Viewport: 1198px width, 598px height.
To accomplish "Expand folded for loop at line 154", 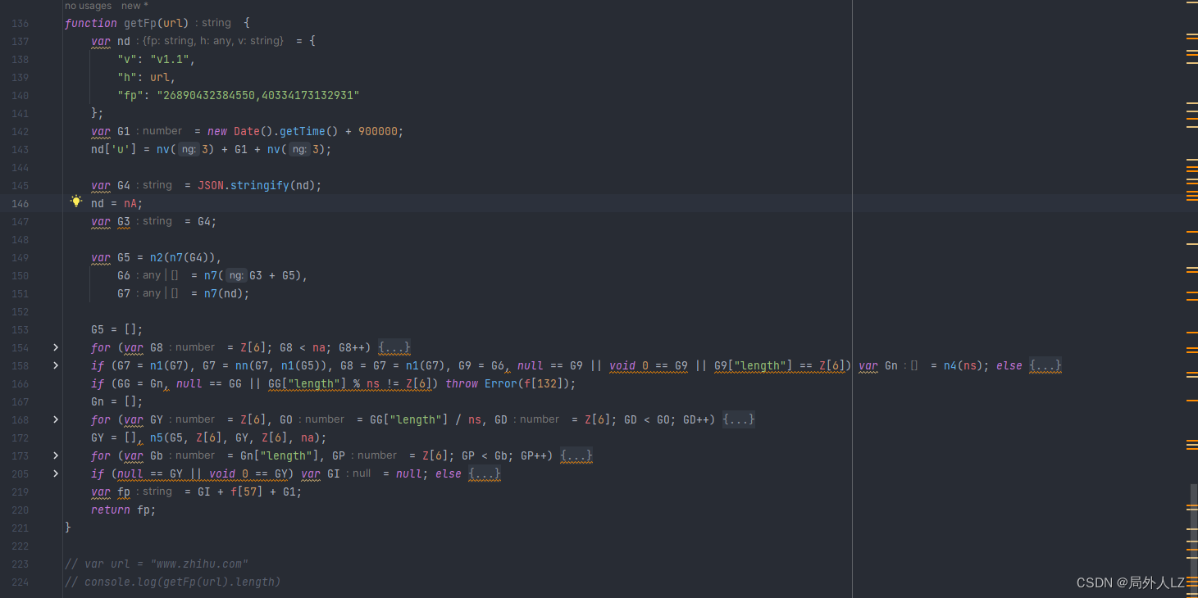I will click(56, 347).
